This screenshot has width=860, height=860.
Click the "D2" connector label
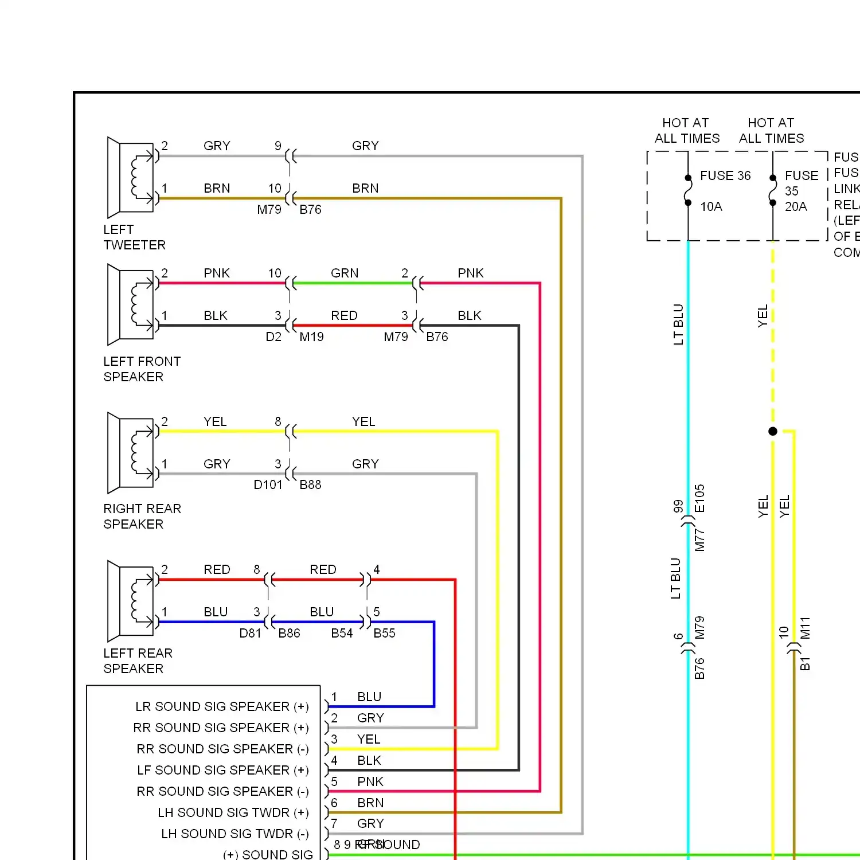point(273,337)
